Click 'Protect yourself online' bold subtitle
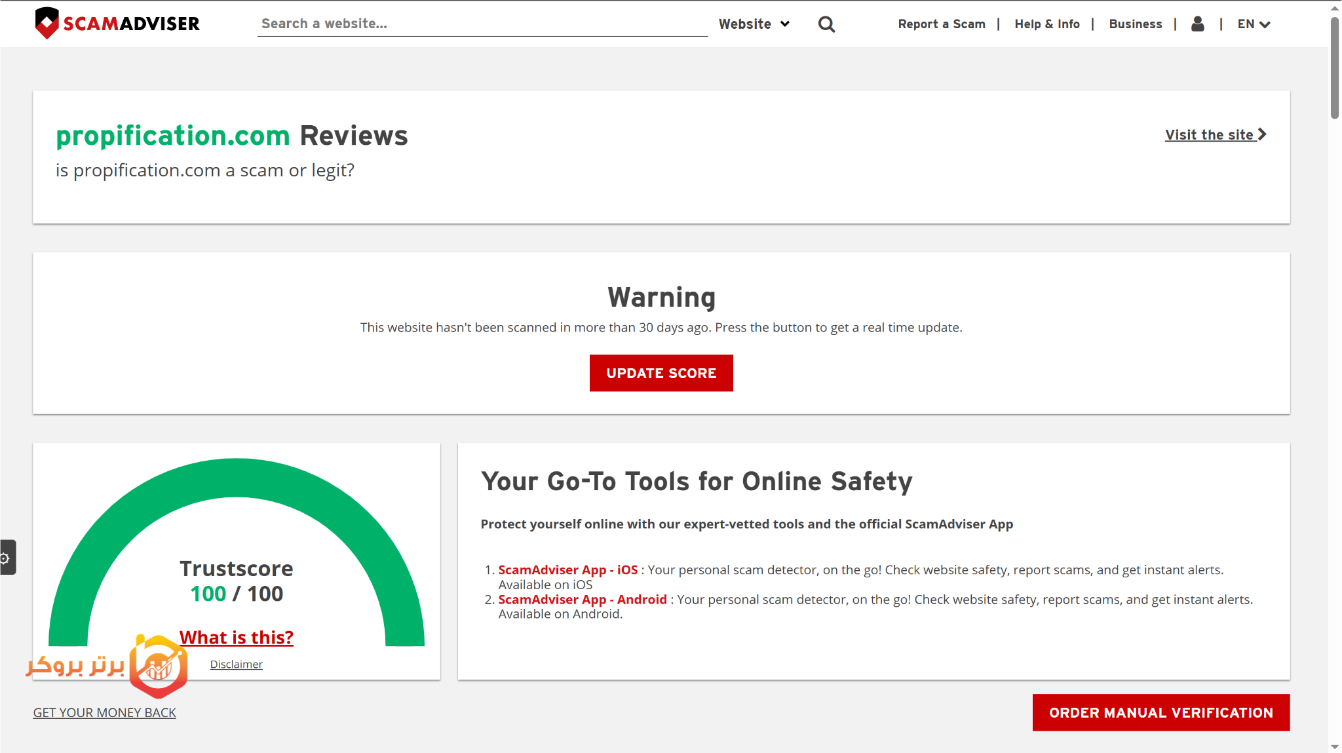This screenshot has width=1342, height=753. 747,524
